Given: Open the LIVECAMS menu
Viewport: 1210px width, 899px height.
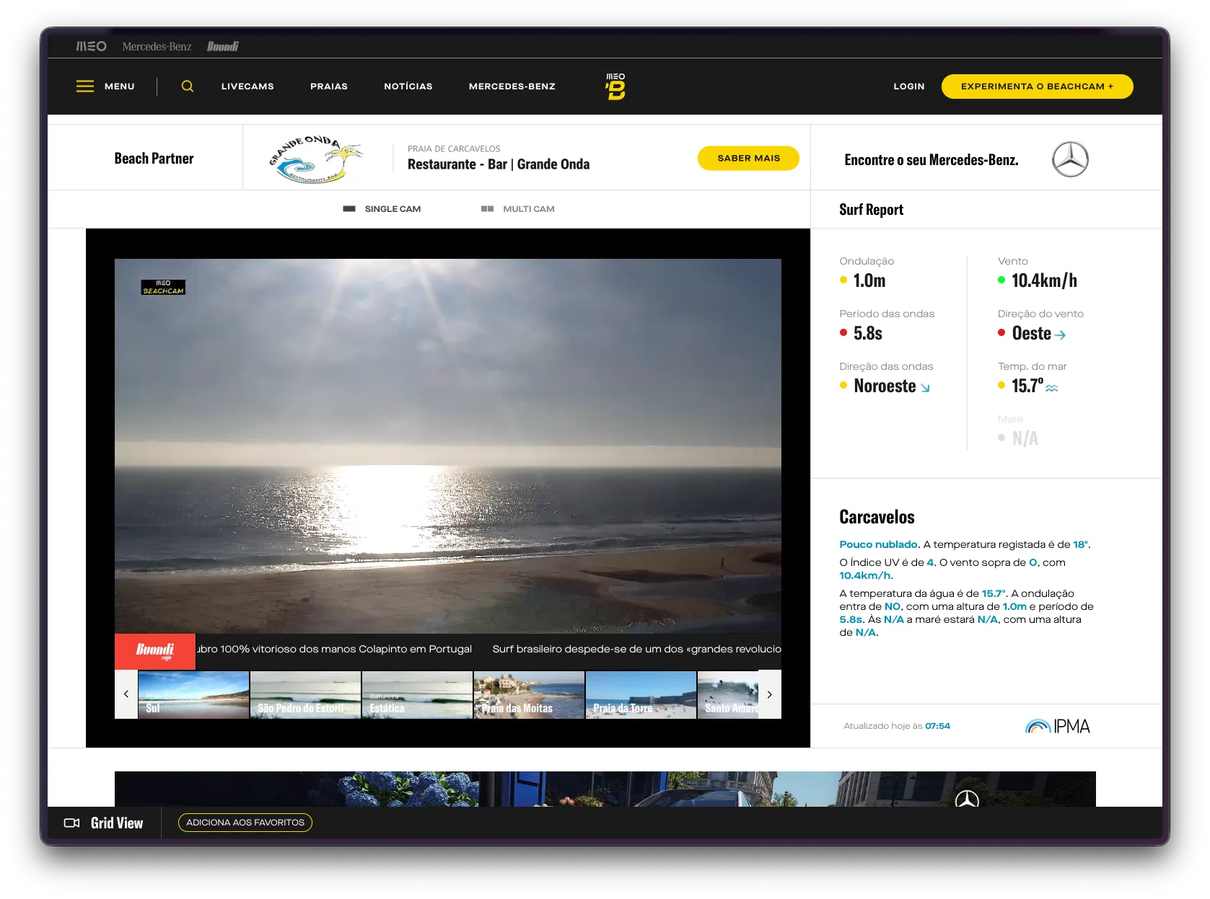Looking at the screenshot, I should click(x=247, y=87).
